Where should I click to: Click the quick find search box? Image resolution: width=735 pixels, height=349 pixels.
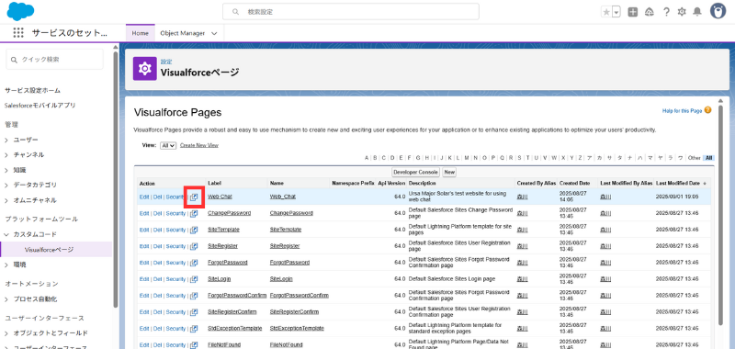[x=54, y=60]
